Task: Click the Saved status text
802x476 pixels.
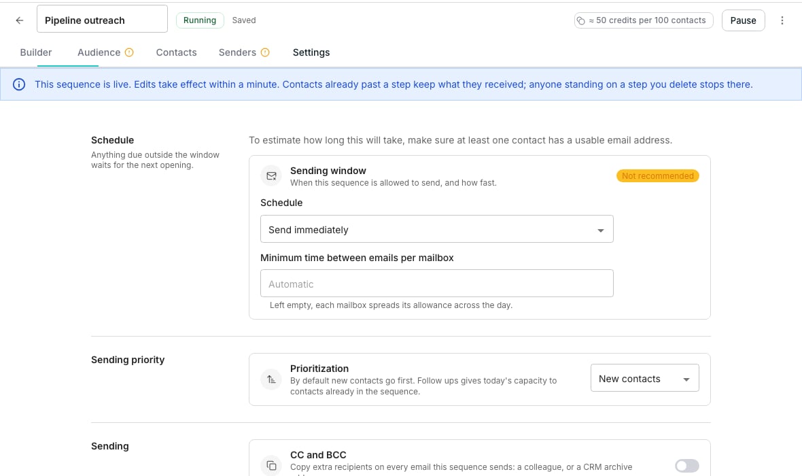Action: [244, 20]
